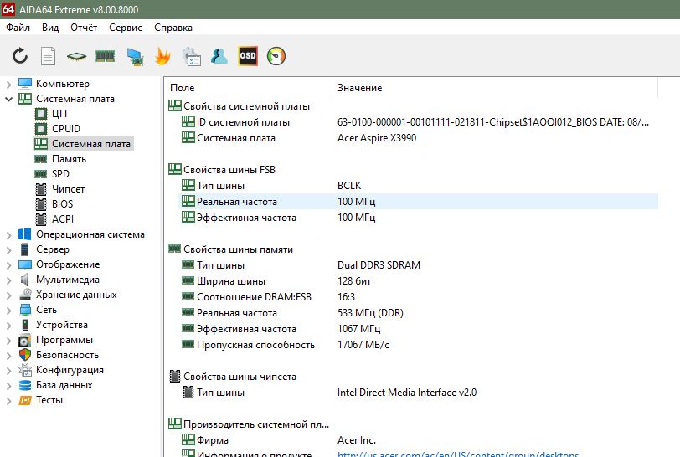Open the scheduled tasks checklist toolbar icon

pos(191,56)
